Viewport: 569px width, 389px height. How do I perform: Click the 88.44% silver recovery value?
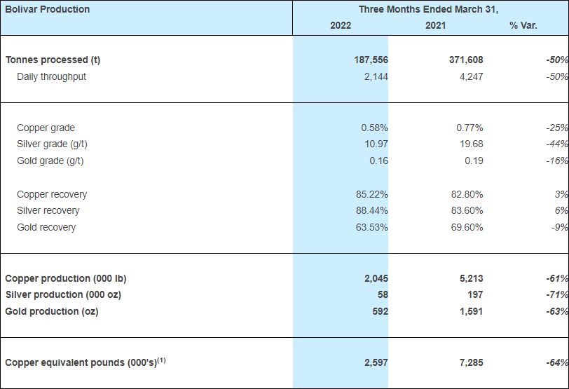(372, 210)
